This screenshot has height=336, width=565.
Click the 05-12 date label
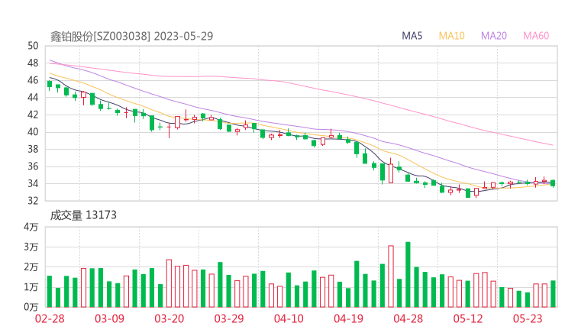pos(468,319)
